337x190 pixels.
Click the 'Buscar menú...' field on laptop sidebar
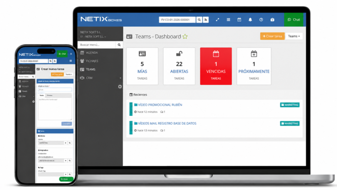coord(96,45)
